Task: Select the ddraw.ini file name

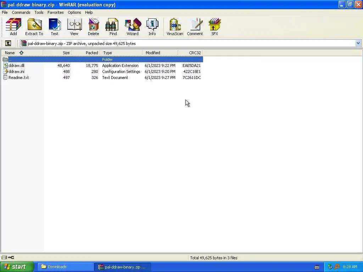Action: [16, 72]
